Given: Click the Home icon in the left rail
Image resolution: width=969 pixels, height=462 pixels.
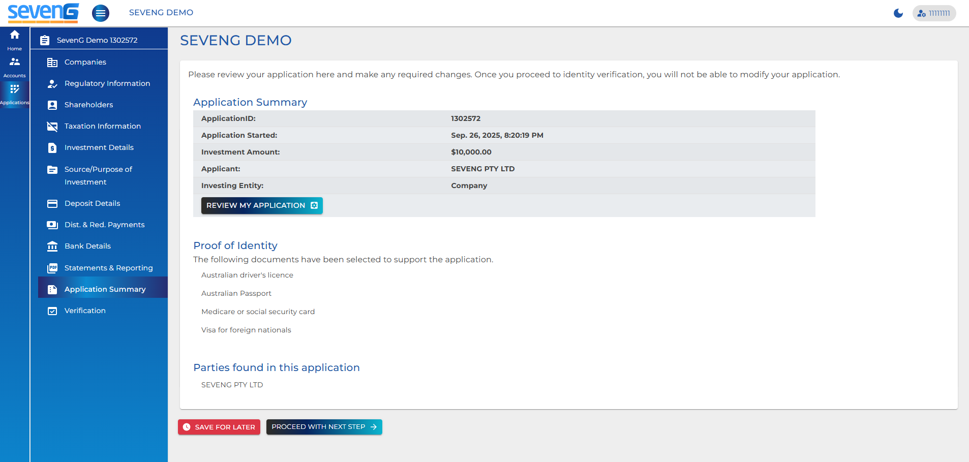Looking at the screenshot, I should point(15,35).
